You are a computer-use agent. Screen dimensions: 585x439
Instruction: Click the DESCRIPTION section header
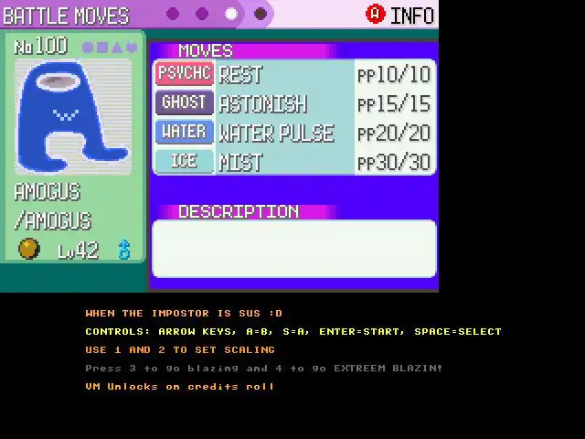click(x=239, y=212)
